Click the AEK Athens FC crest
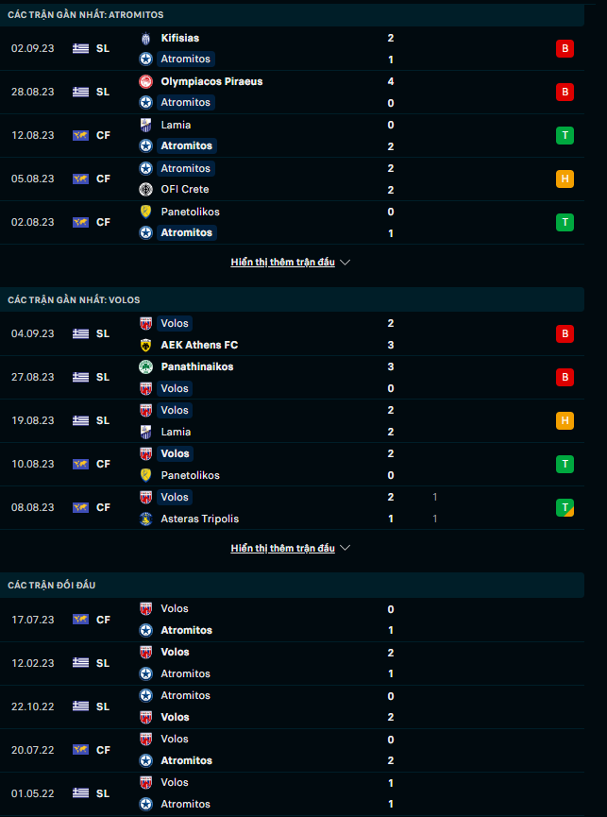The height and width of the screenshot is (817, 607). click(x=145, y=345)
